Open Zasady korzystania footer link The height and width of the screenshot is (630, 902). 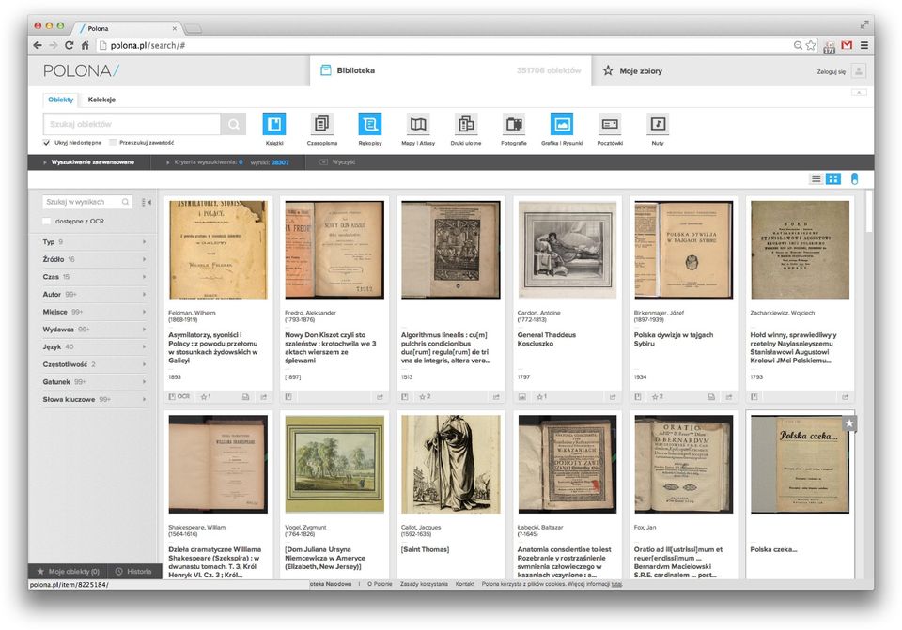tap(424, 584)
